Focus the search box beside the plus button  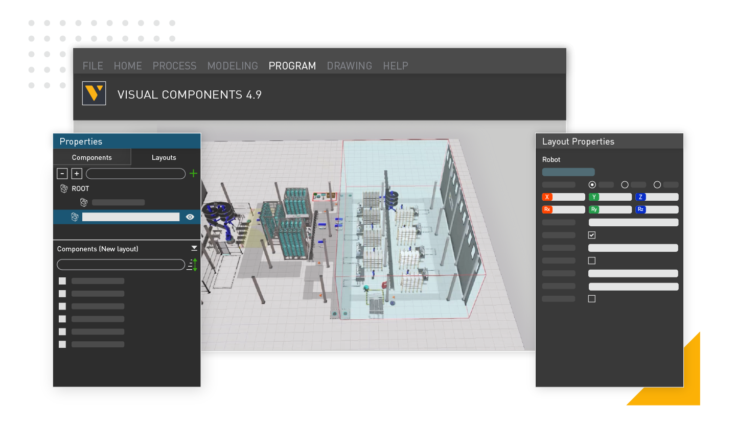click(x=135, y=174)
